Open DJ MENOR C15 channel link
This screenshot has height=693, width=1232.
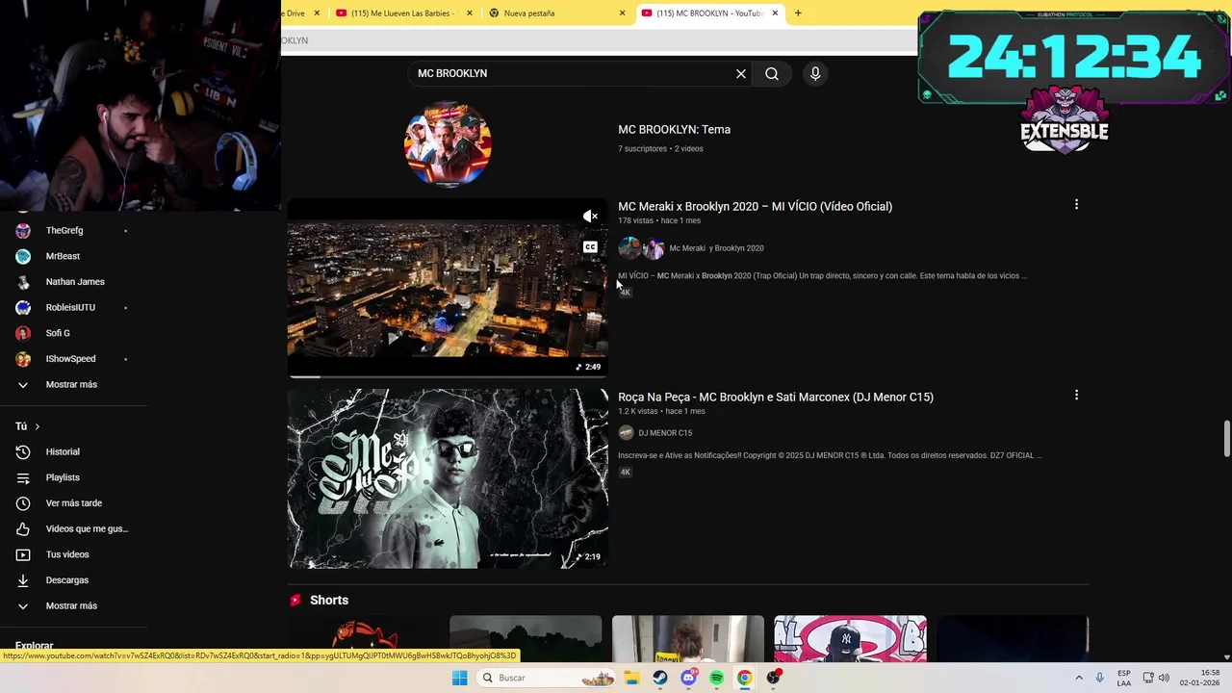click(665, 433)
